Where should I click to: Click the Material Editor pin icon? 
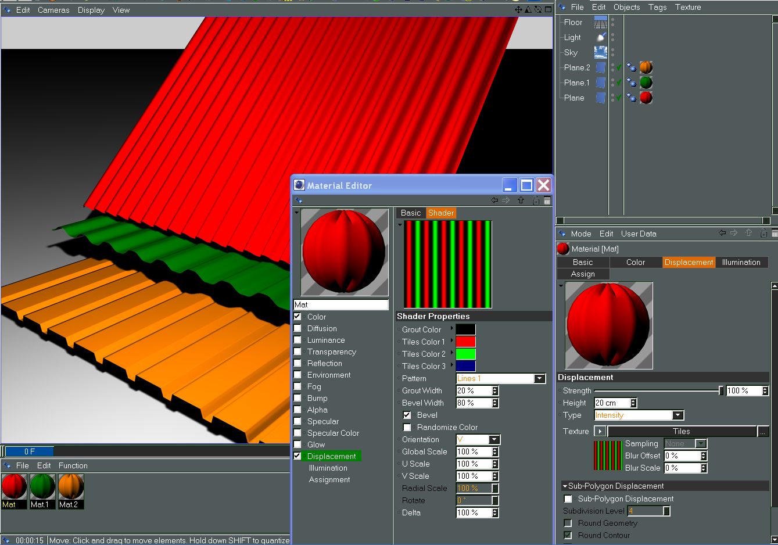299,200
